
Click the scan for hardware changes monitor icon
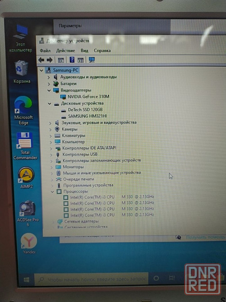tap(92, 59)
